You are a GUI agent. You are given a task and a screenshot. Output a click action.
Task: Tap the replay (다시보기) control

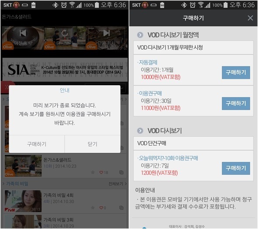65,38
